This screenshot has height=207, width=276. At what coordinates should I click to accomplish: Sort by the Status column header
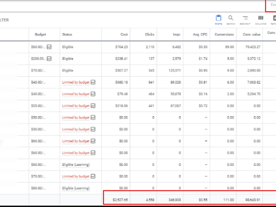[67, 34]
